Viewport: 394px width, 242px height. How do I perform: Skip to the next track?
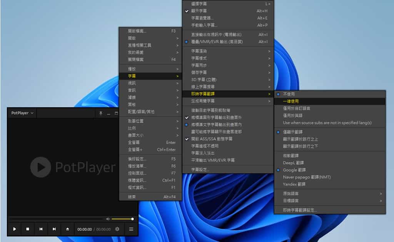click(x=54, y=229)
